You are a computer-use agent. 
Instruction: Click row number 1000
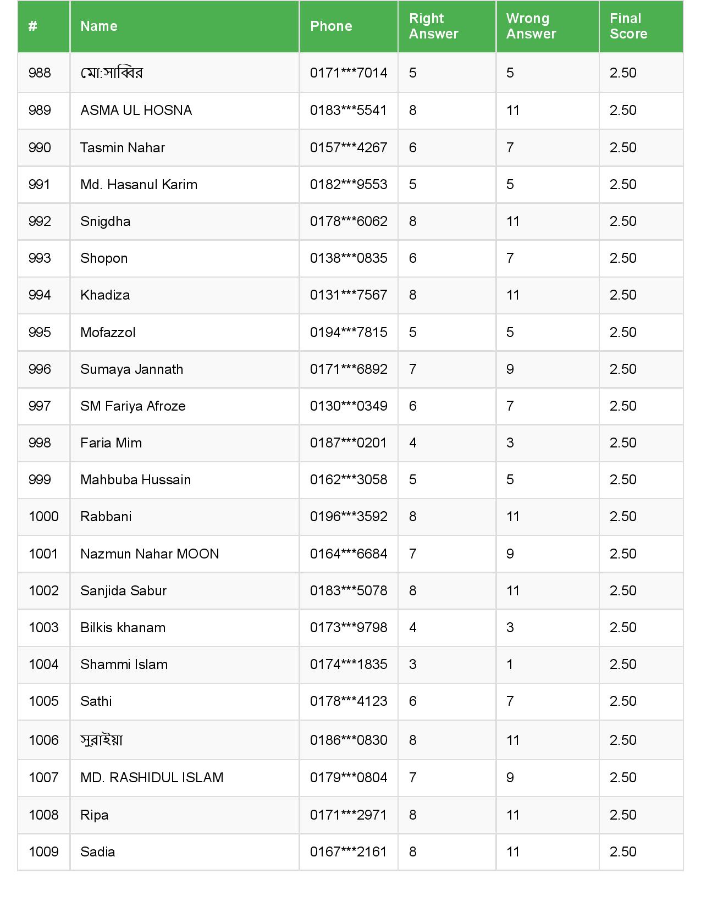[x=43, y=517]
